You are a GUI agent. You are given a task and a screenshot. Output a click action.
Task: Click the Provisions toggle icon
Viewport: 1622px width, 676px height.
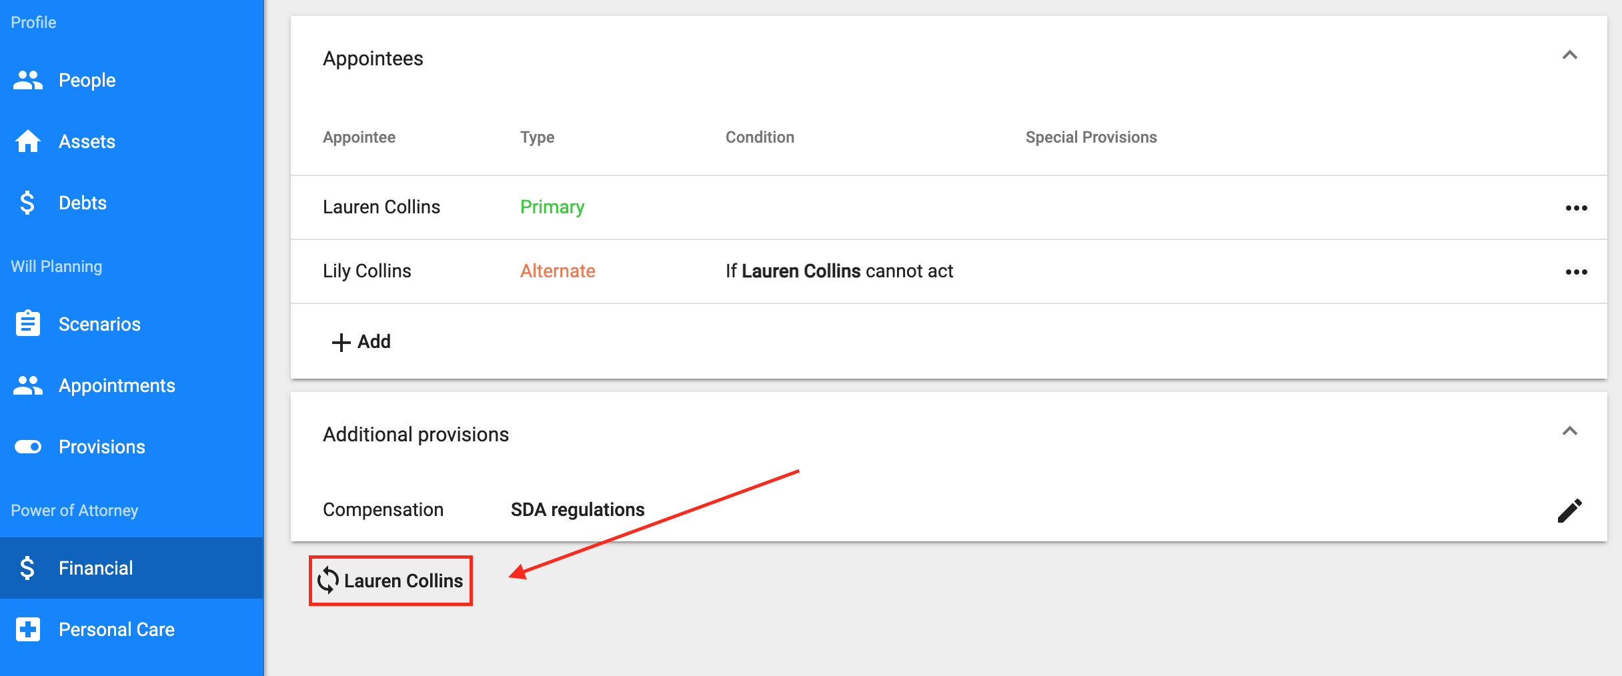pos(27,447)
